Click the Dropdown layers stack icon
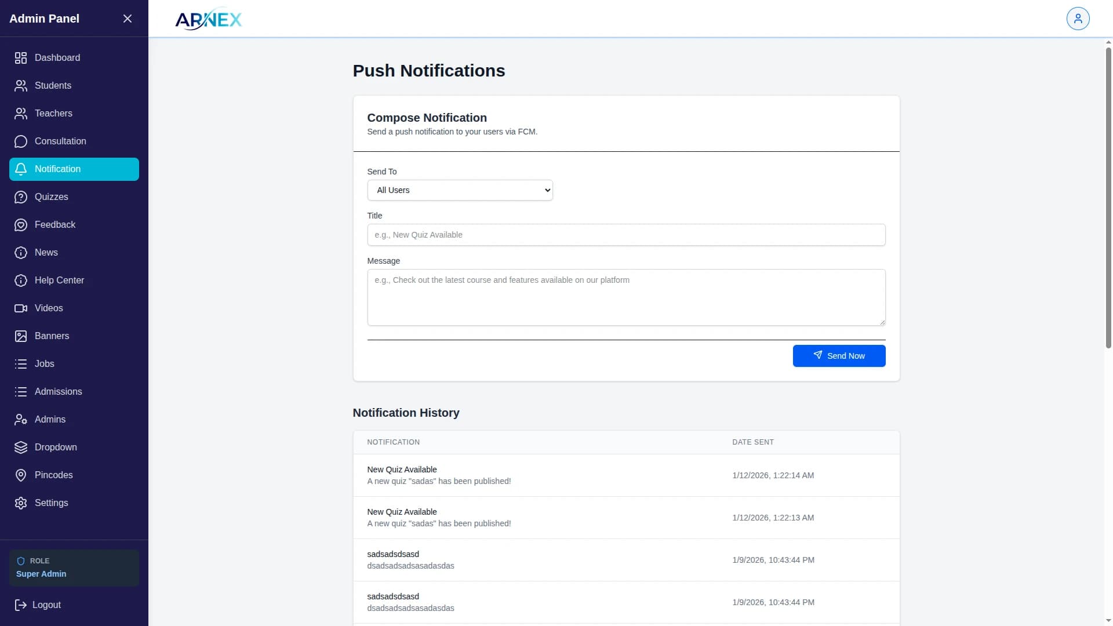The width and height of the screenshot is (1113, 626). (21, 447)
